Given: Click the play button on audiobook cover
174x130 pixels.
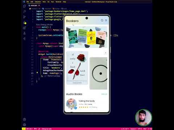Looking at the screenshot, I should coord(76,108).
